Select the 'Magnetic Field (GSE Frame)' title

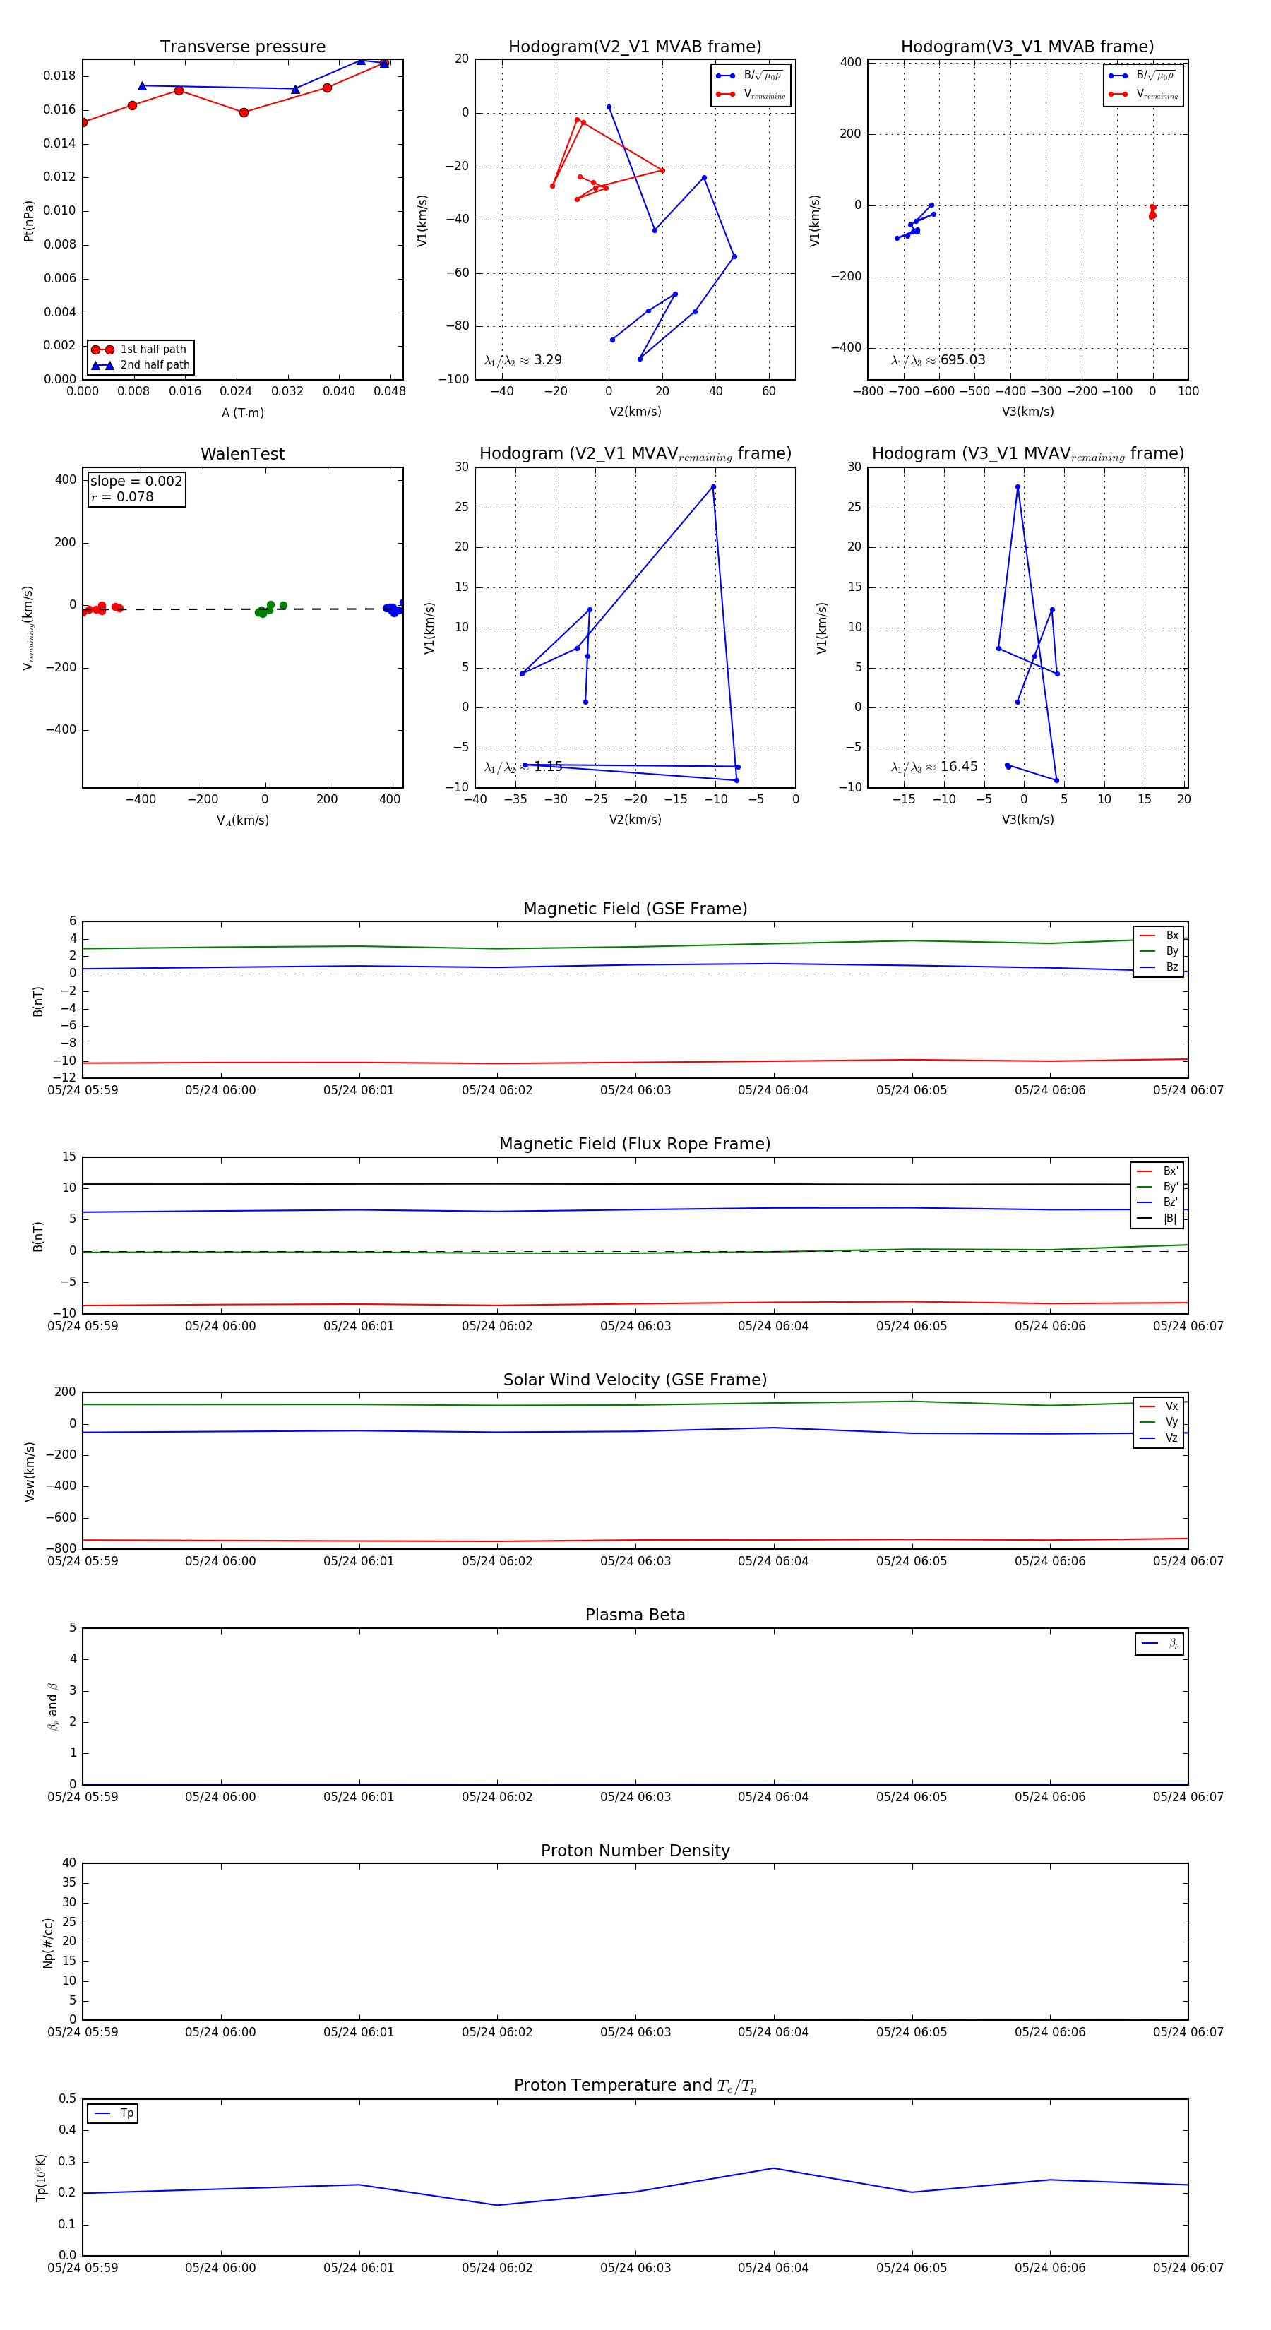[x=635, y=909]
